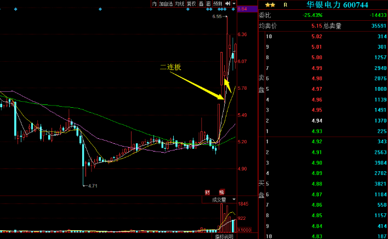The image size is (388, 239).
Task: Click the jump-to-latest arrow icon
Action: coord(227,4)
